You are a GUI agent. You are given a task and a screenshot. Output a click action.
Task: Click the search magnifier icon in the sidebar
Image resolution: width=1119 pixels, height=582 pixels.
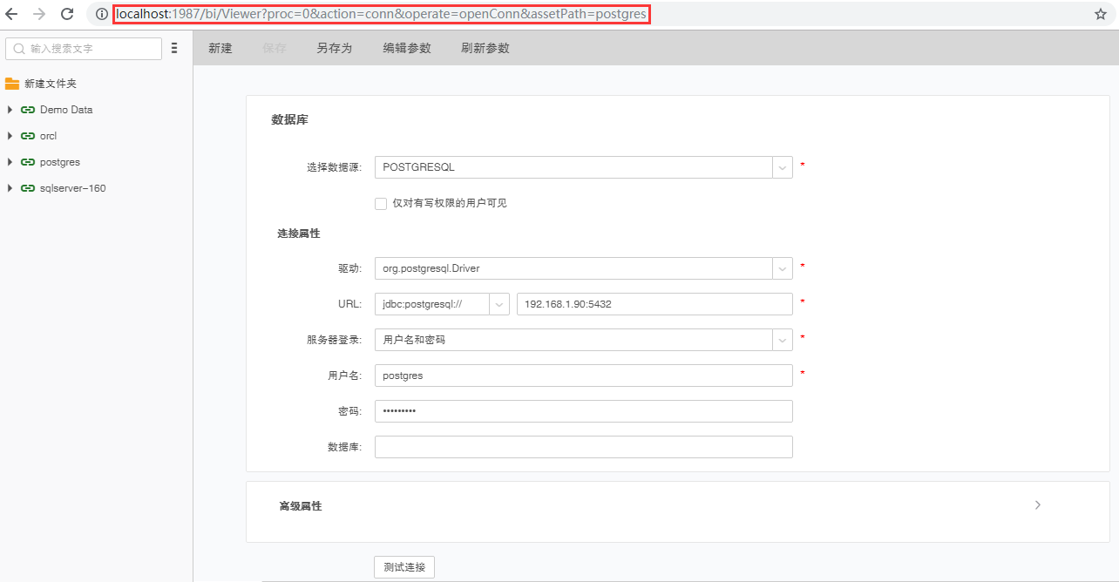pyautogui.click(x=18, y=48)
